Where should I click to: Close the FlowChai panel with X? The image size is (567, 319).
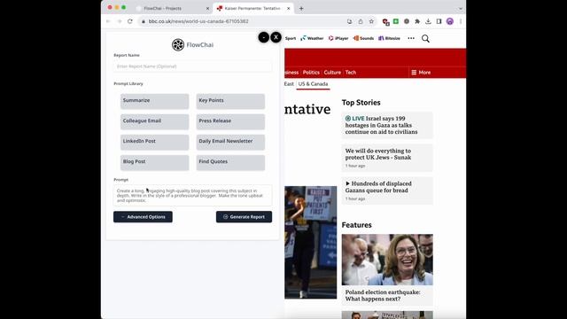pyautogui.click(x=276, y=37)
